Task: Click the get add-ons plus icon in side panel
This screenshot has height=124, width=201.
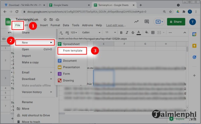Action: pos(194,76)
